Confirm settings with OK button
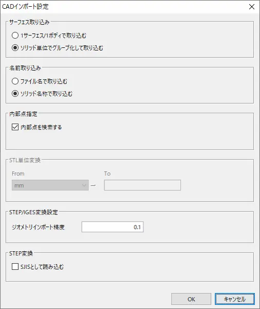260x309 pixels. coord(191,299)
